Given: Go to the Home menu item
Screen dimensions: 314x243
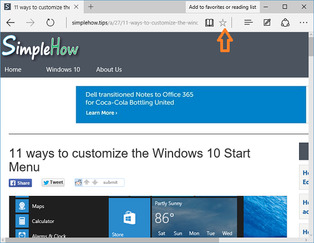Looking at the screenshot, I should click(x=13, y=69).
